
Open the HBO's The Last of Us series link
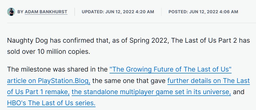[51, 103]
